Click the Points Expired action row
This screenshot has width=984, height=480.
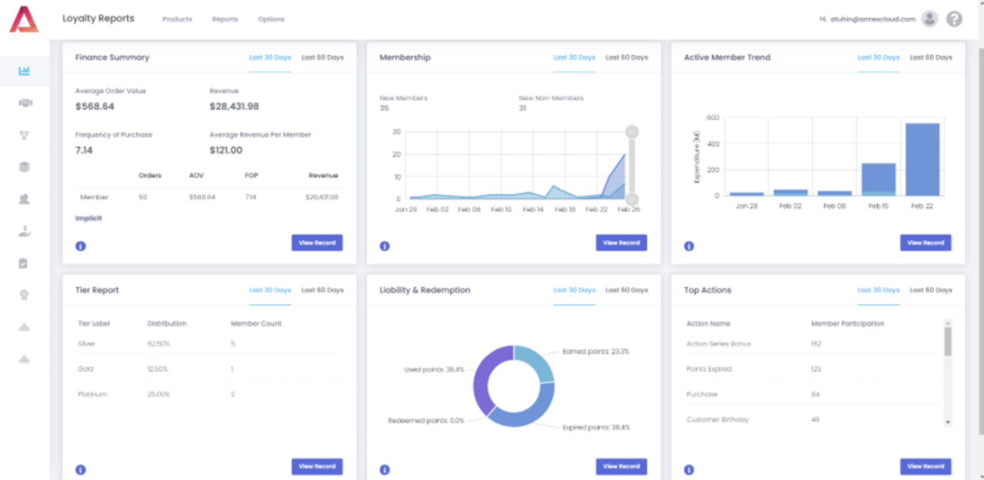click(814, 369)
